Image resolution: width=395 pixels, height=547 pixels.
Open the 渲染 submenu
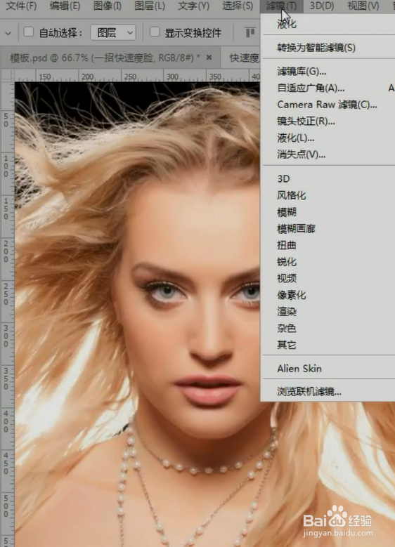(286, 312)
